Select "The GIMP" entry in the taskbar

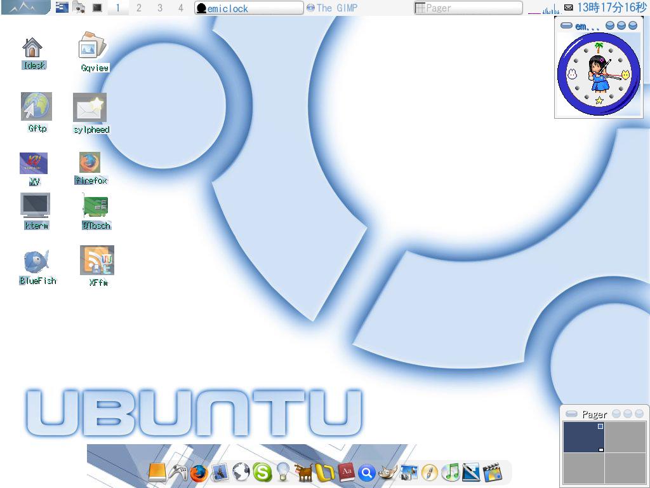coord(335,8)
